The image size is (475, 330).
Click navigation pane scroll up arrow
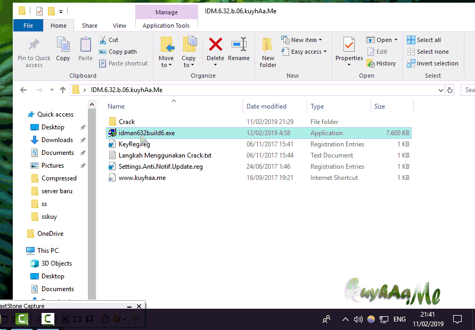92,105
